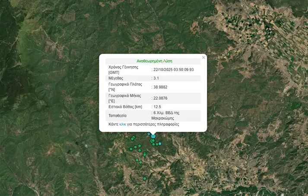Screen dimensions: 308x196
Task: Close the earthquake info popup
Action: click(203, 58)
